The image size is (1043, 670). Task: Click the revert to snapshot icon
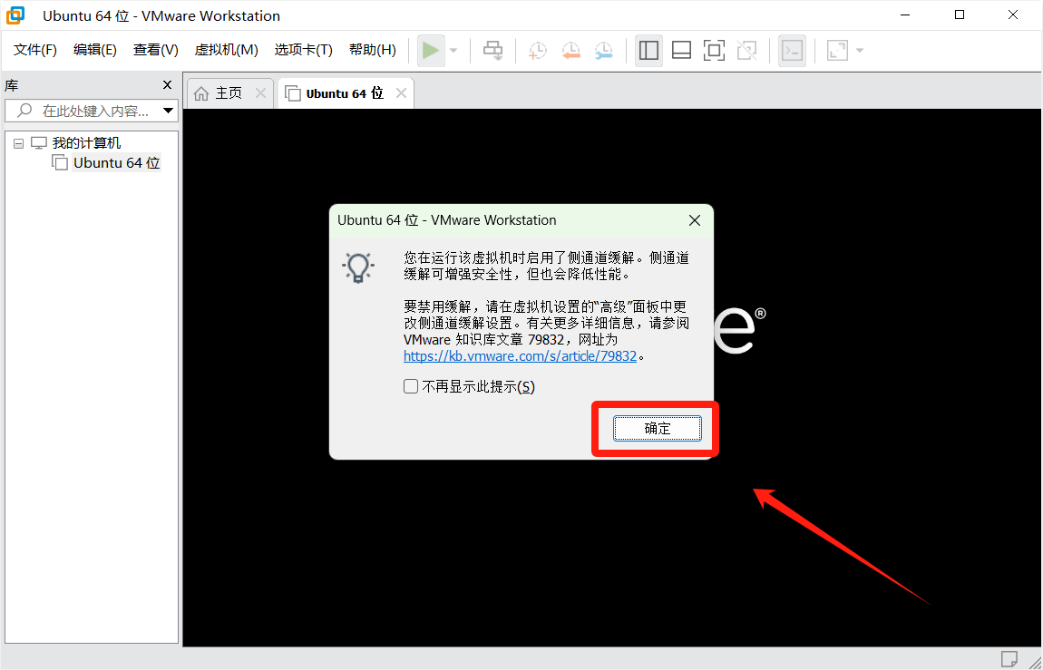click(570, 51)
